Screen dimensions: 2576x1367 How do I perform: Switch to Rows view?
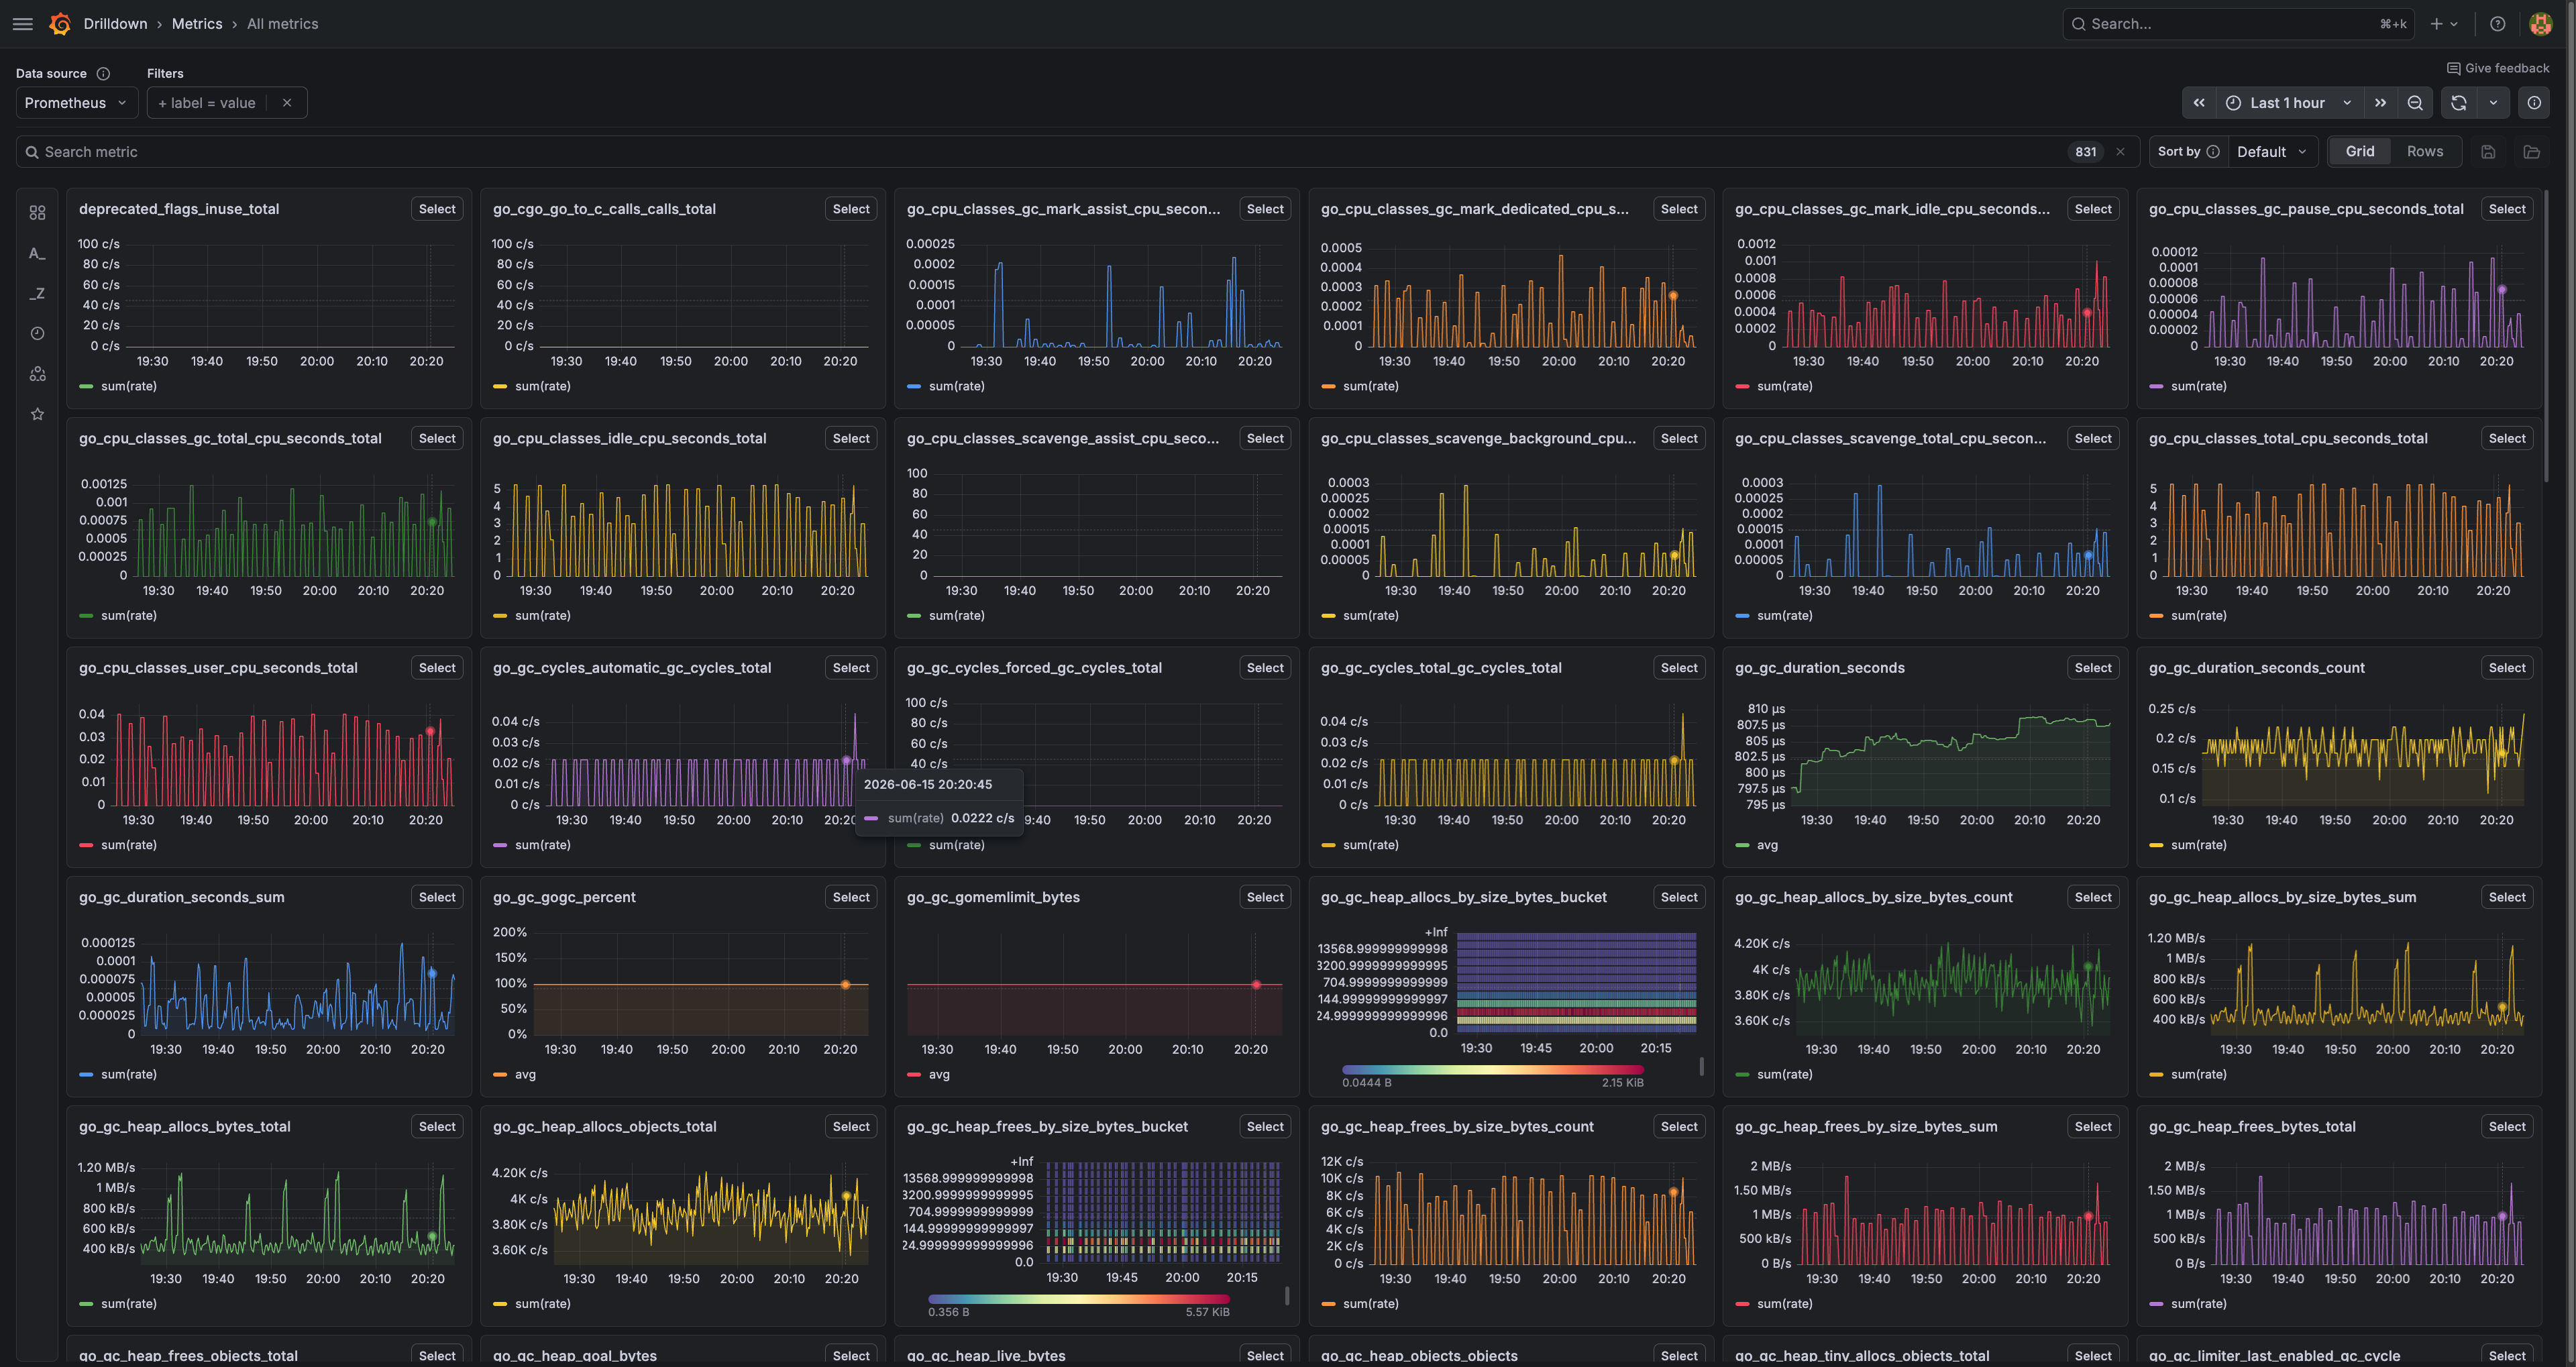(x=2424, y=152)
